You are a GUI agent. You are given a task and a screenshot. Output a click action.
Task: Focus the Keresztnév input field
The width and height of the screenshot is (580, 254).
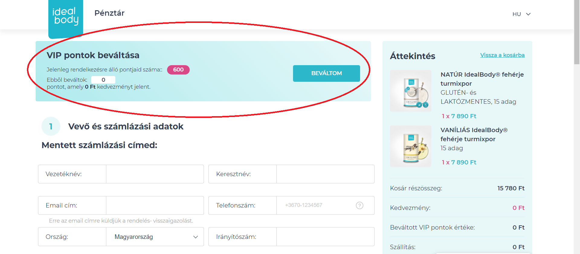(325, 174)
